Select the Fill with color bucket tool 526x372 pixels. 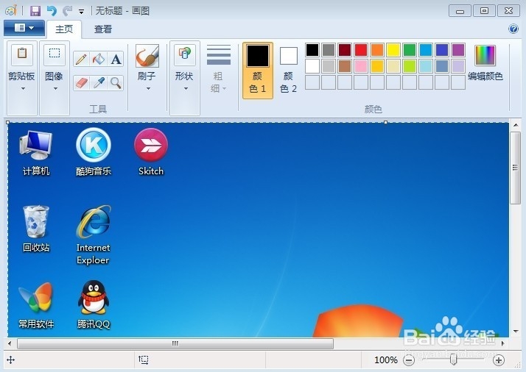[99, 60]
